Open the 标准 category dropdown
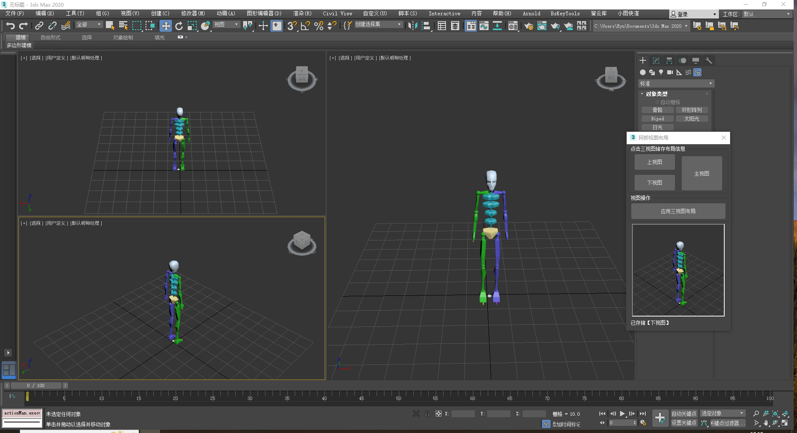Screen dimensions: 797x433 pos(676,83)
